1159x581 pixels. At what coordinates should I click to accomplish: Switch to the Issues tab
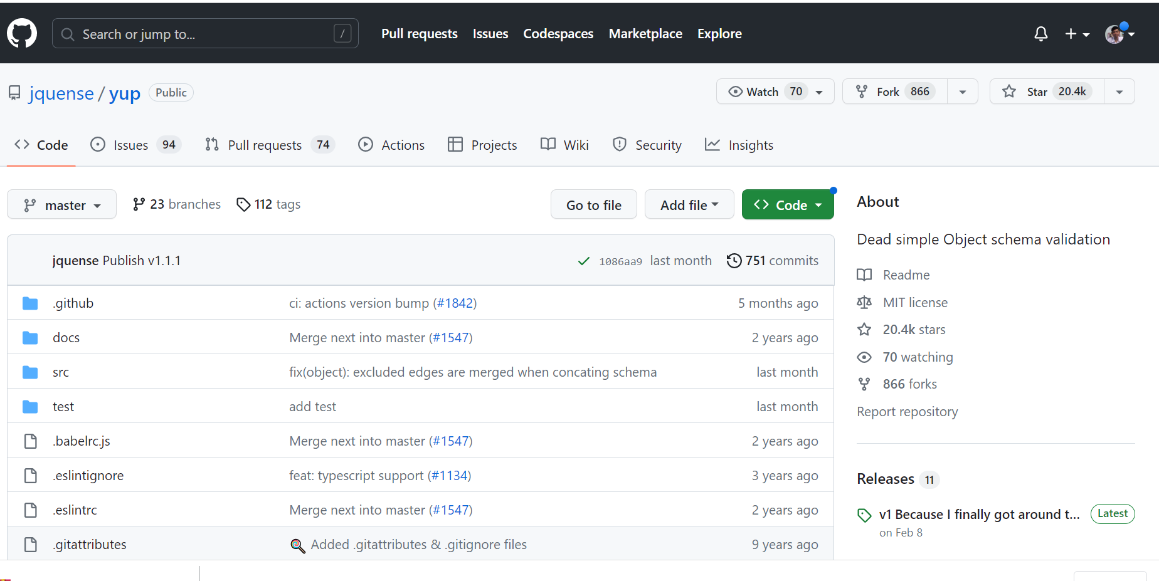tap(136, 145)
